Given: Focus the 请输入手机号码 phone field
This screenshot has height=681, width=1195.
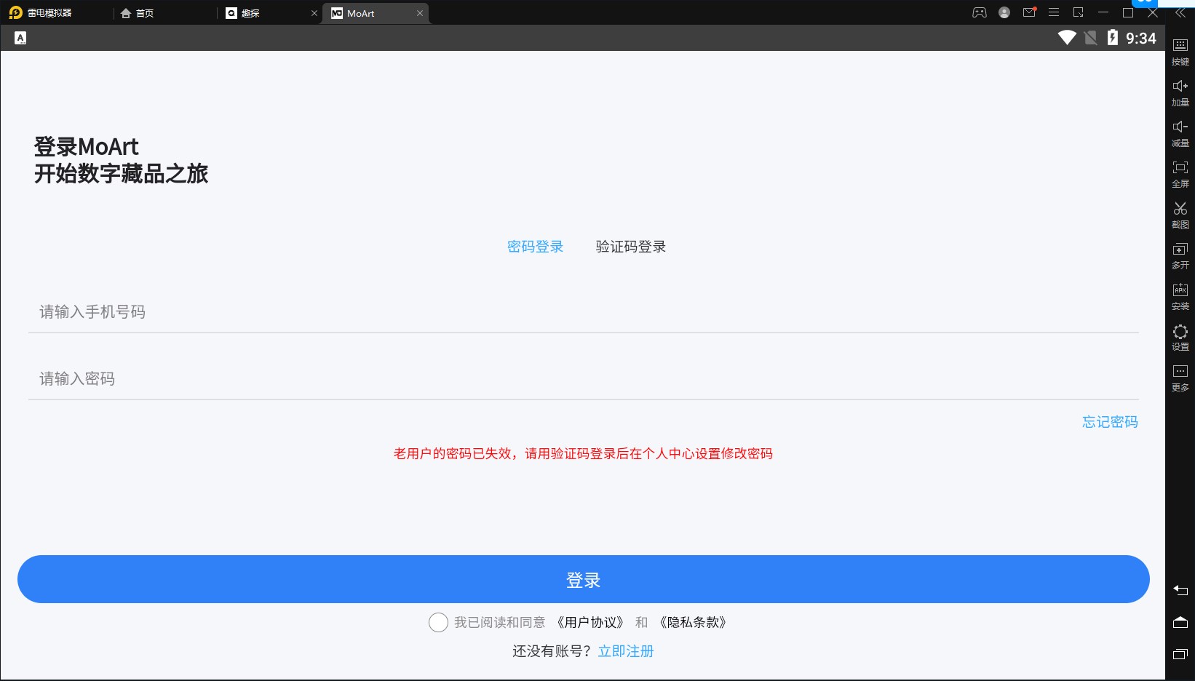Looking at the screenshot, I should coord(584,312).
